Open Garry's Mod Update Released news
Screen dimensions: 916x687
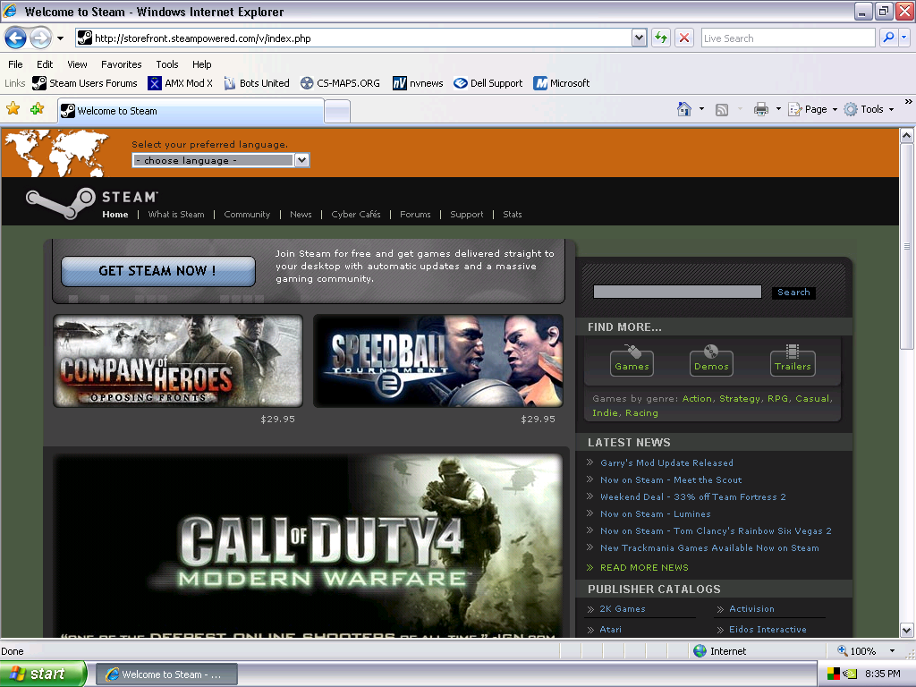666,462
